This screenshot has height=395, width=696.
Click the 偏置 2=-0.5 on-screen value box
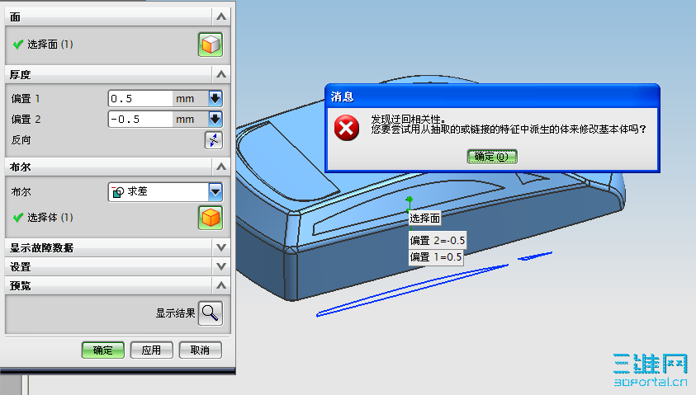(438, 240)
